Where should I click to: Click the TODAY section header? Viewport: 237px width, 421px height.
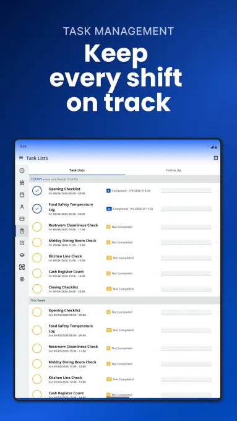(x=124, y=179)
